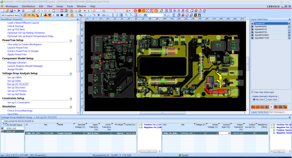
Task: Open the save icon dropdown arrow
Action: point(15,11)
